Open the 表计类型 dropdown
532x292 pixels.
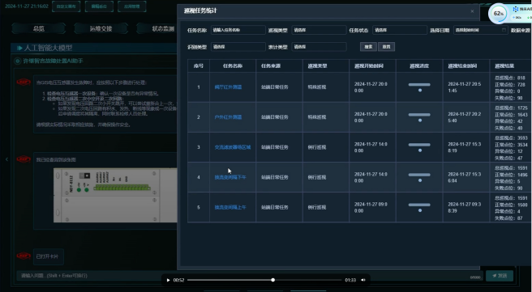coord(319,47)
